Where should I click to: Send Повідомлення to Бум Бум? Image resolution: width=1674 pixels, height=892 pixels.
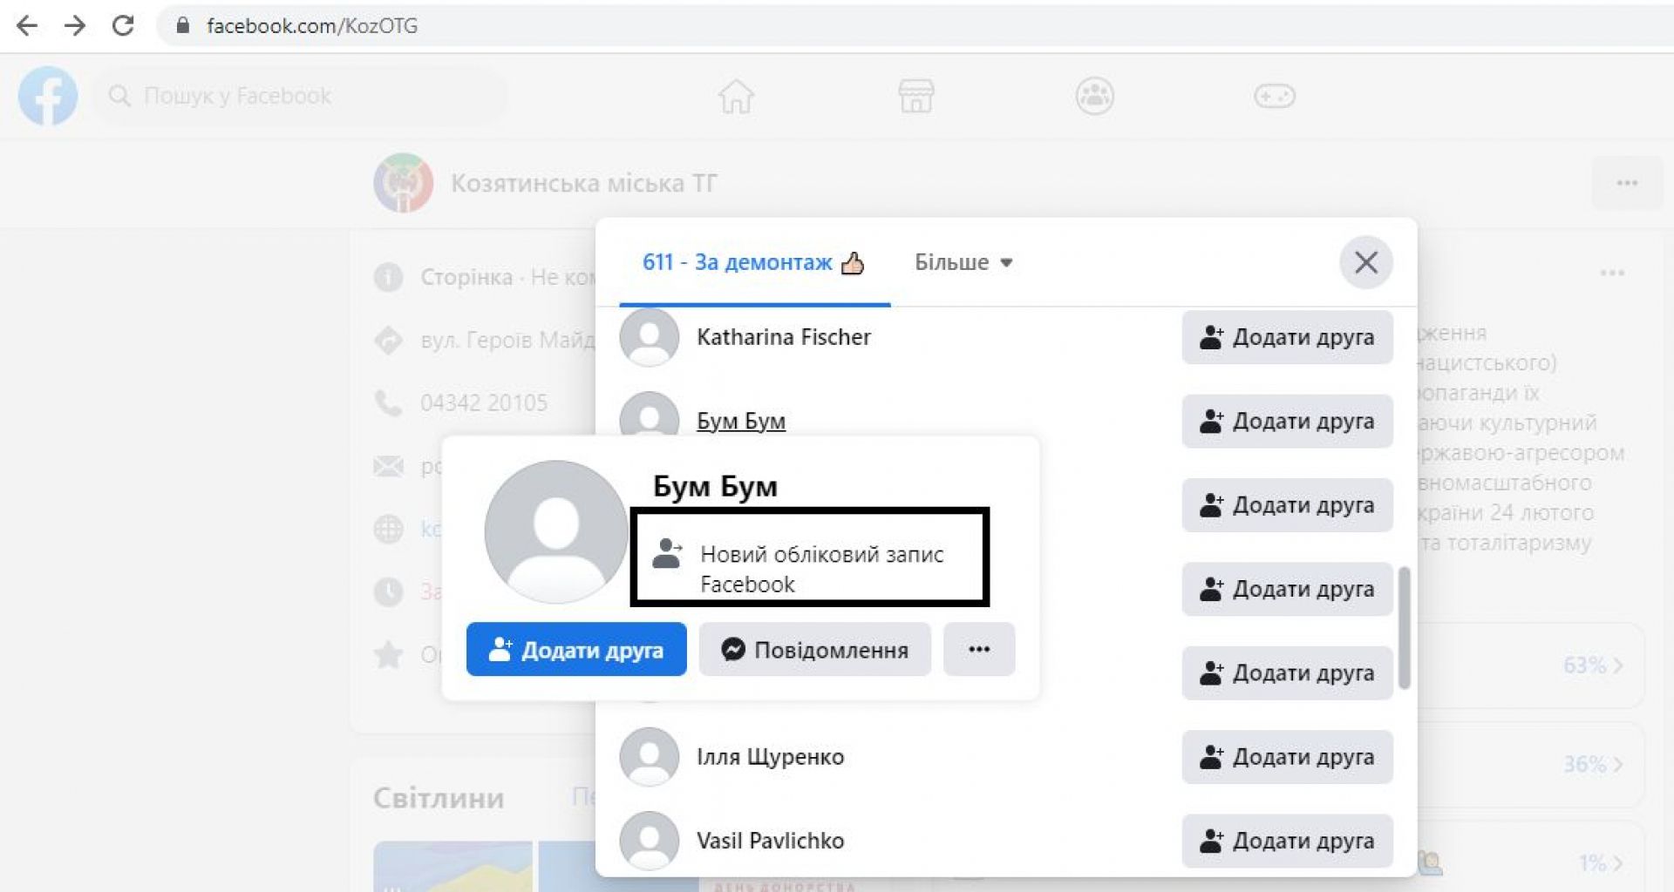pyautogui.click(x=814, y=649)
